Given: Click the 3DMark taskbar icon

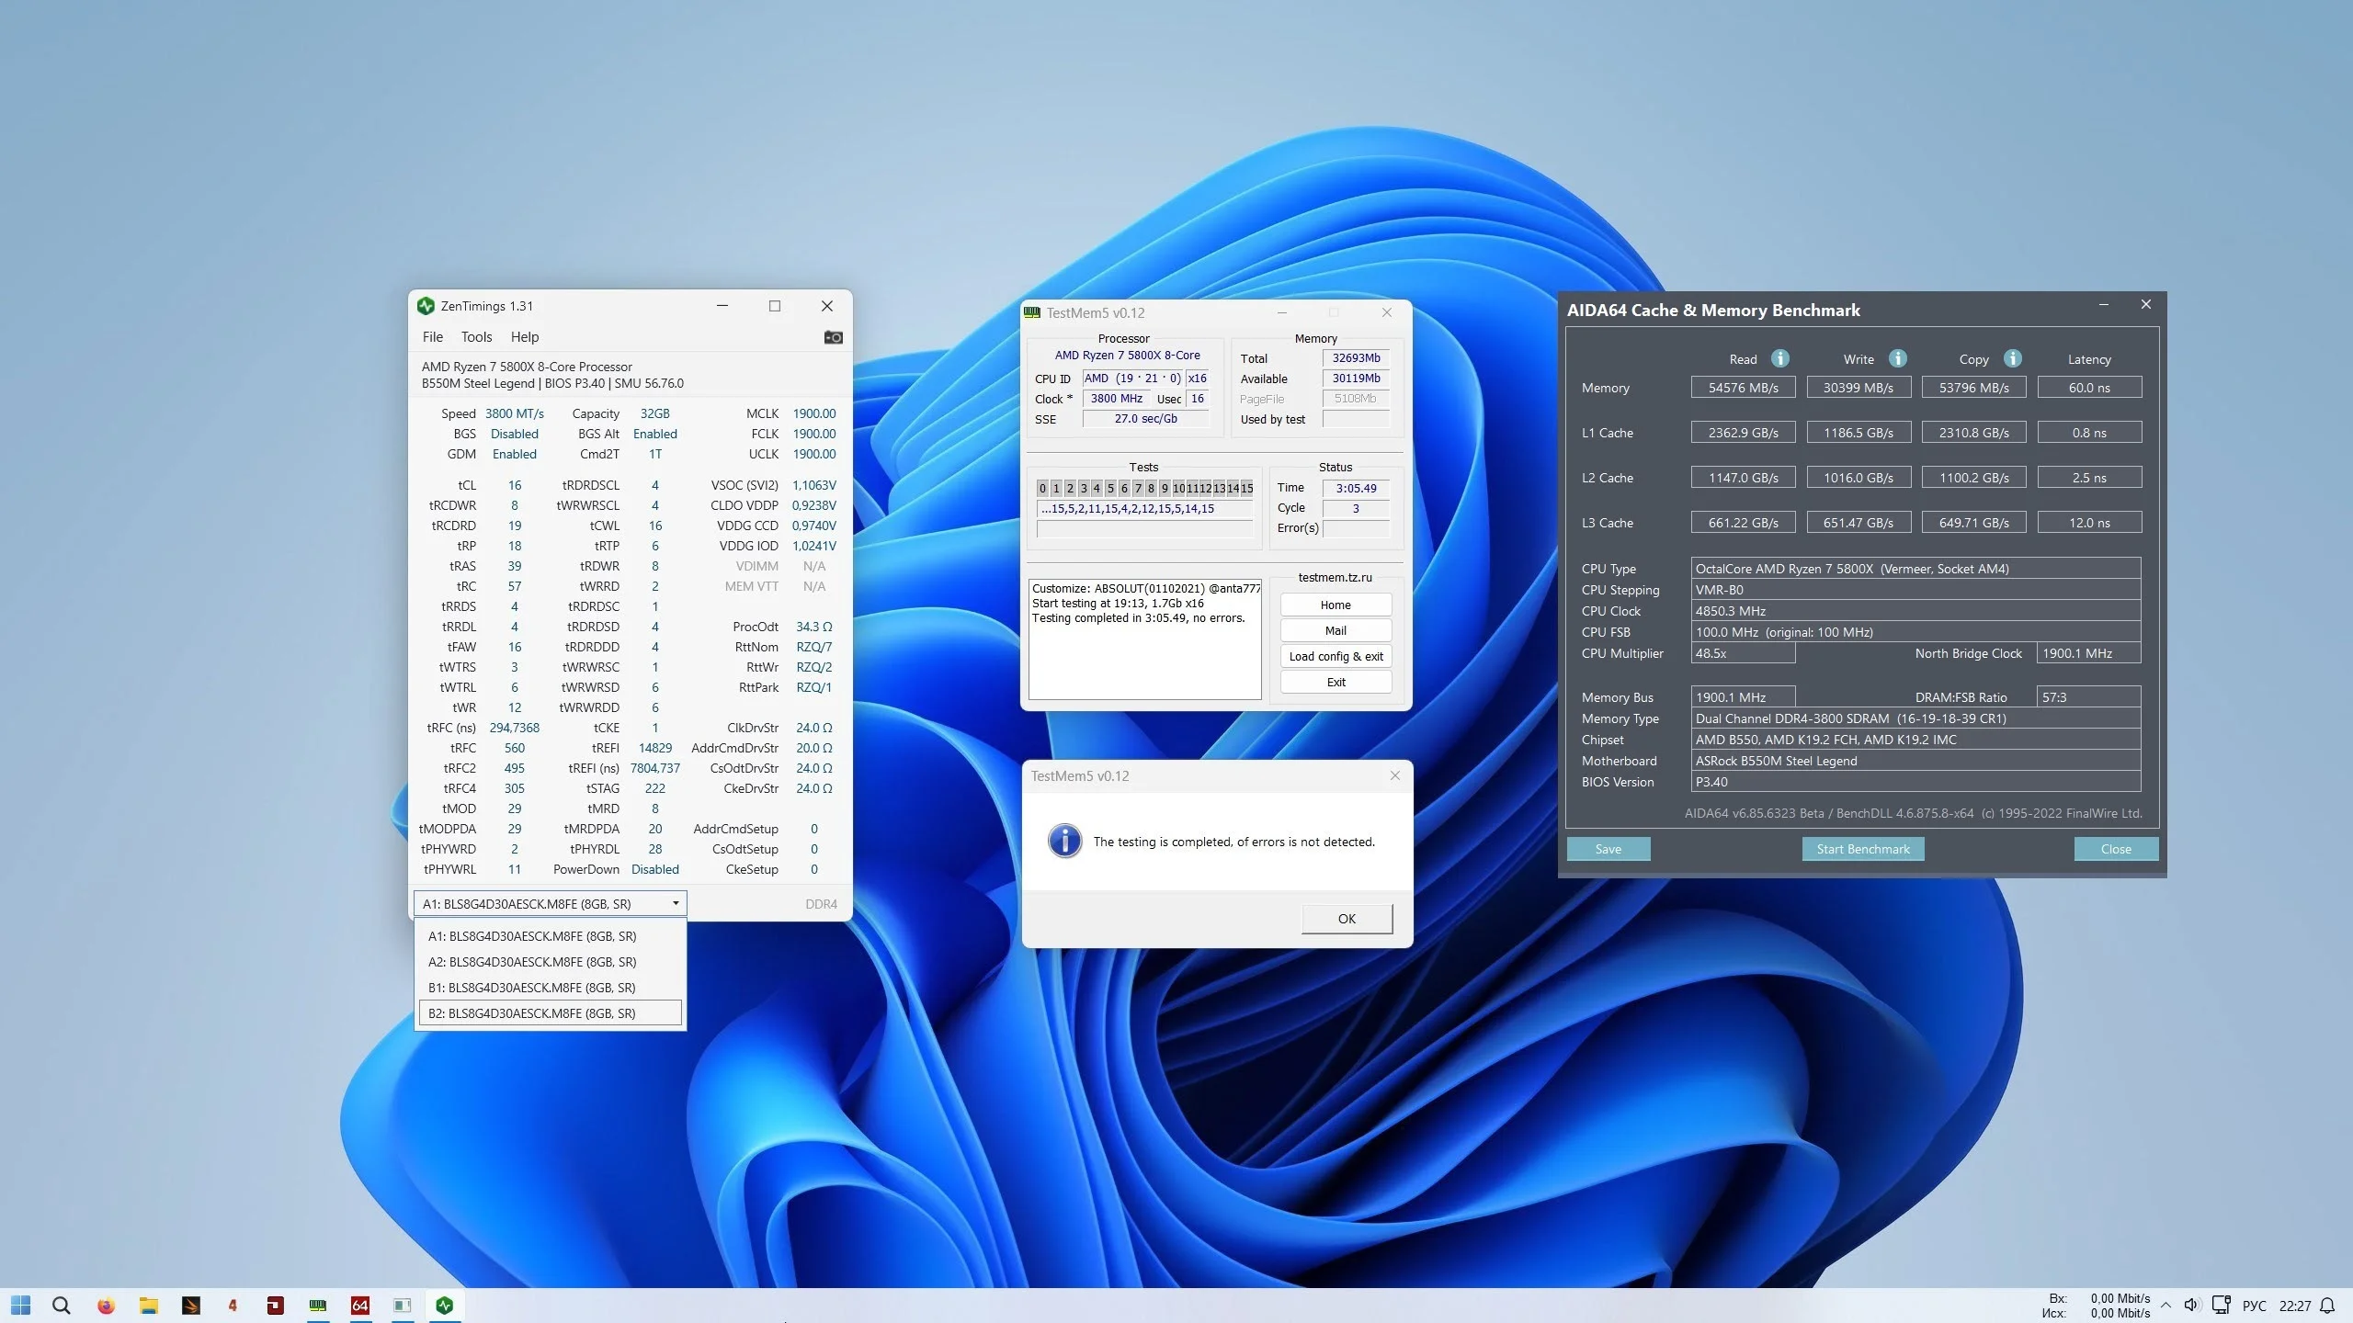Looking at the screenshot, I should pos(191,1305).
